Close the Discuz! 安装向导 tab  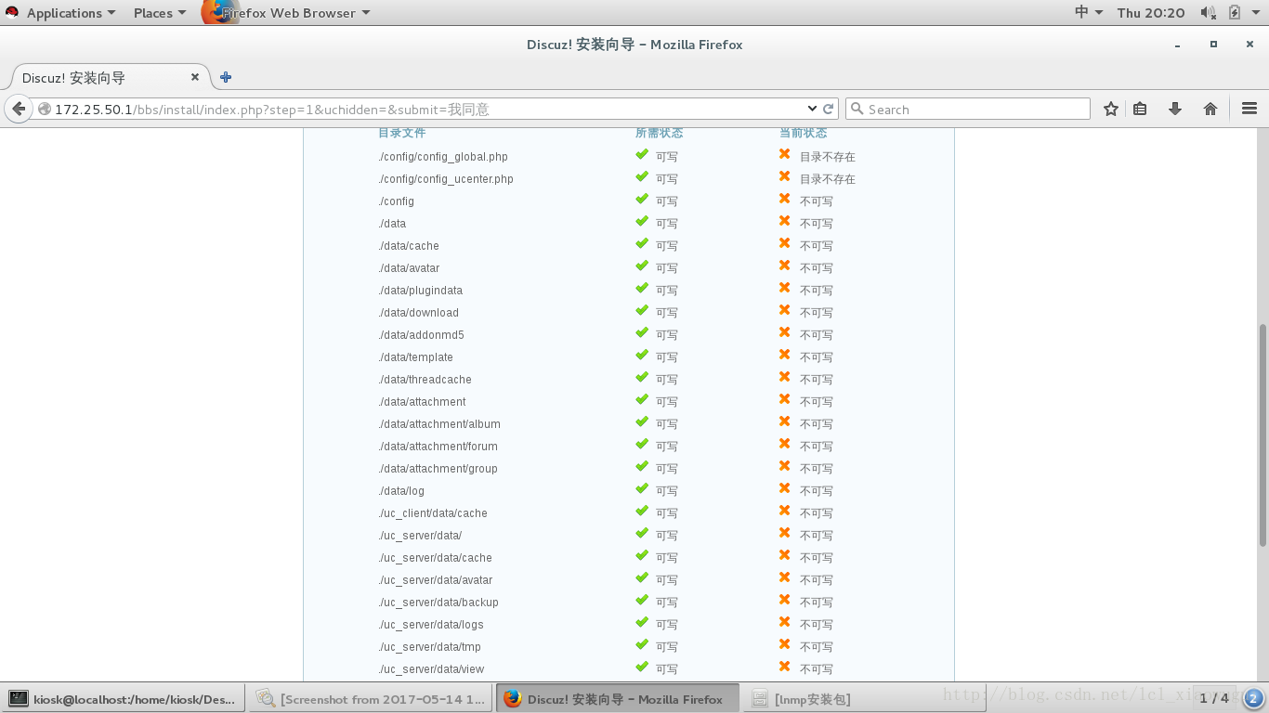[x=195, y=77]
